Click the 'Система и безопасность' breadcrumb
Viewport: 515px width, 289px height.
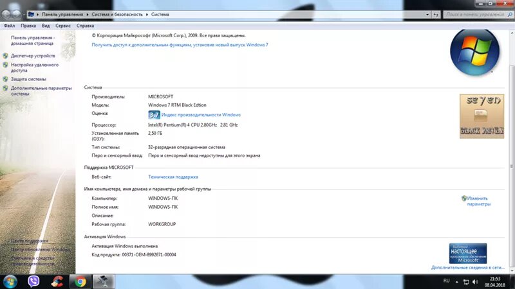pos(117,14)
